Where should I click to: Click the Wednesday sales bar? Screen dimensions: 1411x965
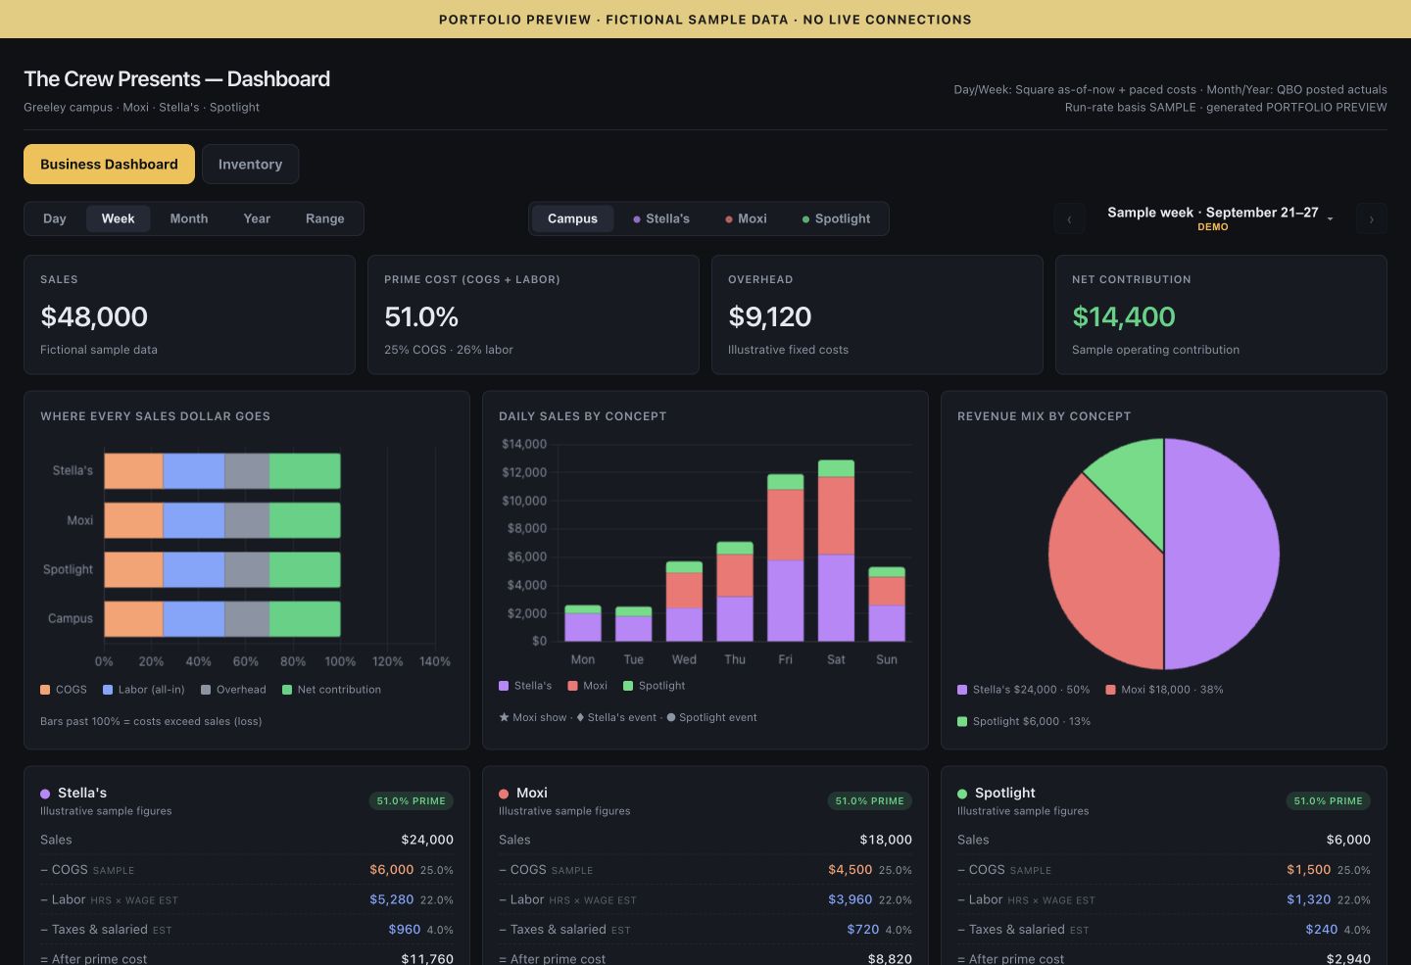point(684,602)
